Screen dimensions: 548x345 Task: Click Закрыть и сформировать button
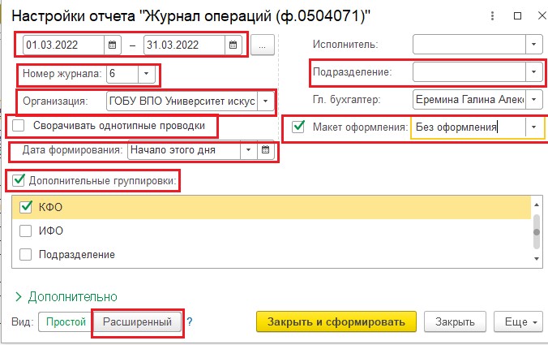336,321
